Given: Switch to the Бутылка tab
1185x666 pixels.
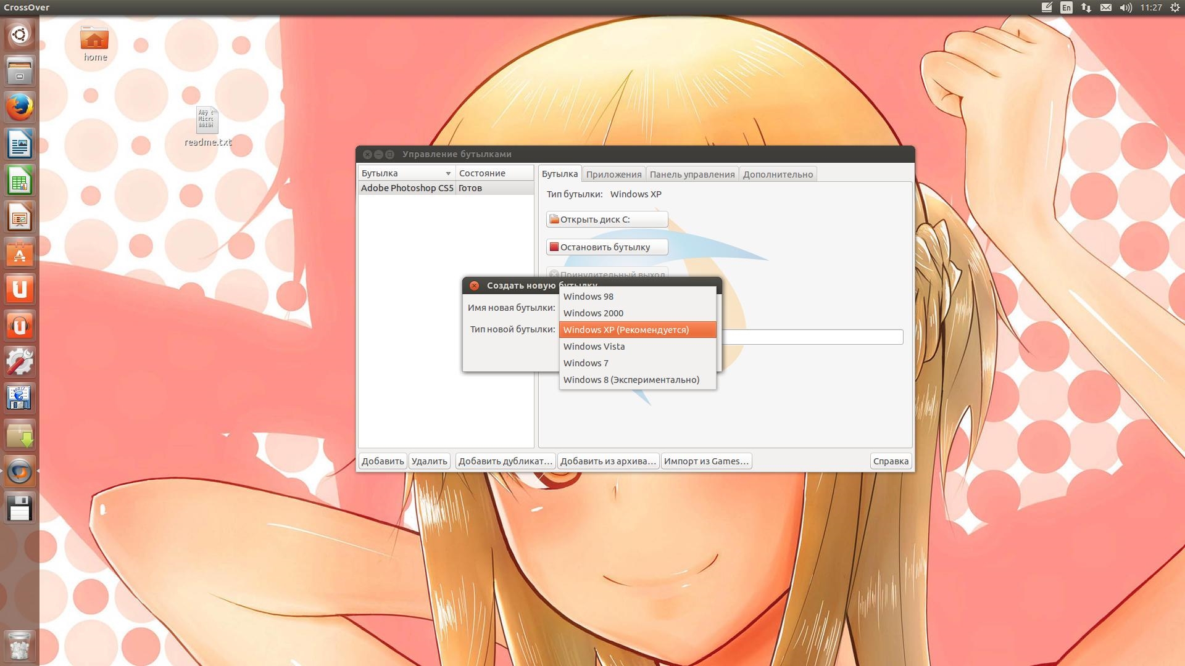Looking at the screenshot, I should [x=560, y=174].
